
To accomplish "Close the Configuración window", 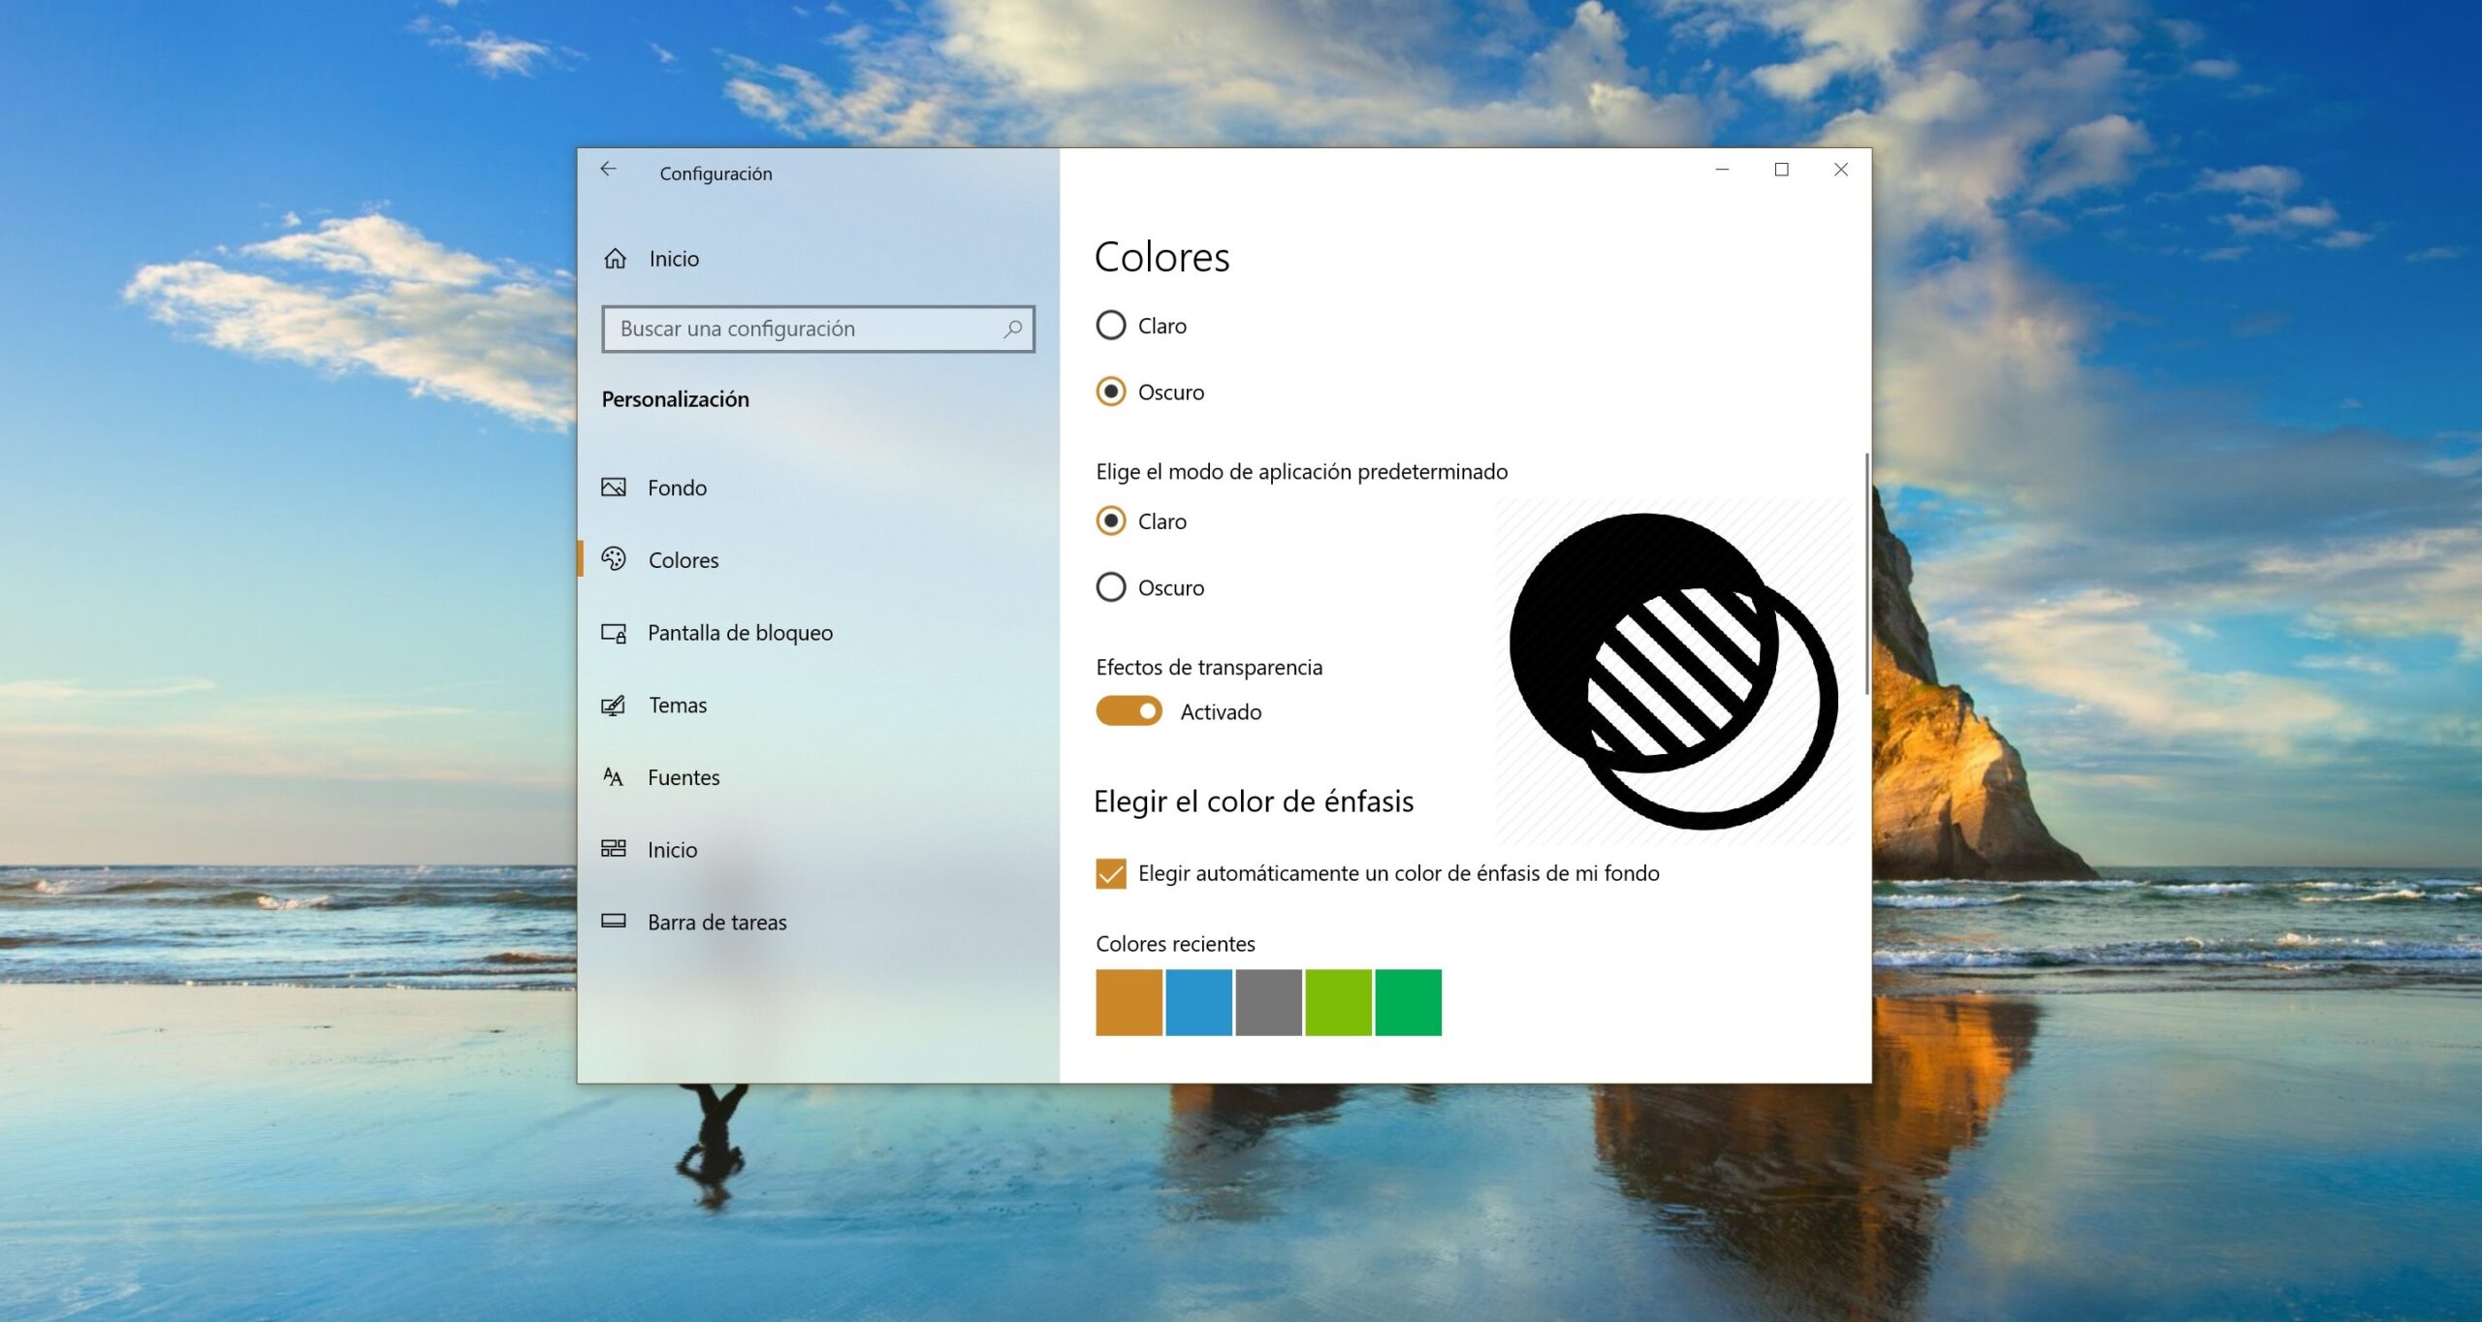I will [x=1840, y=170].
